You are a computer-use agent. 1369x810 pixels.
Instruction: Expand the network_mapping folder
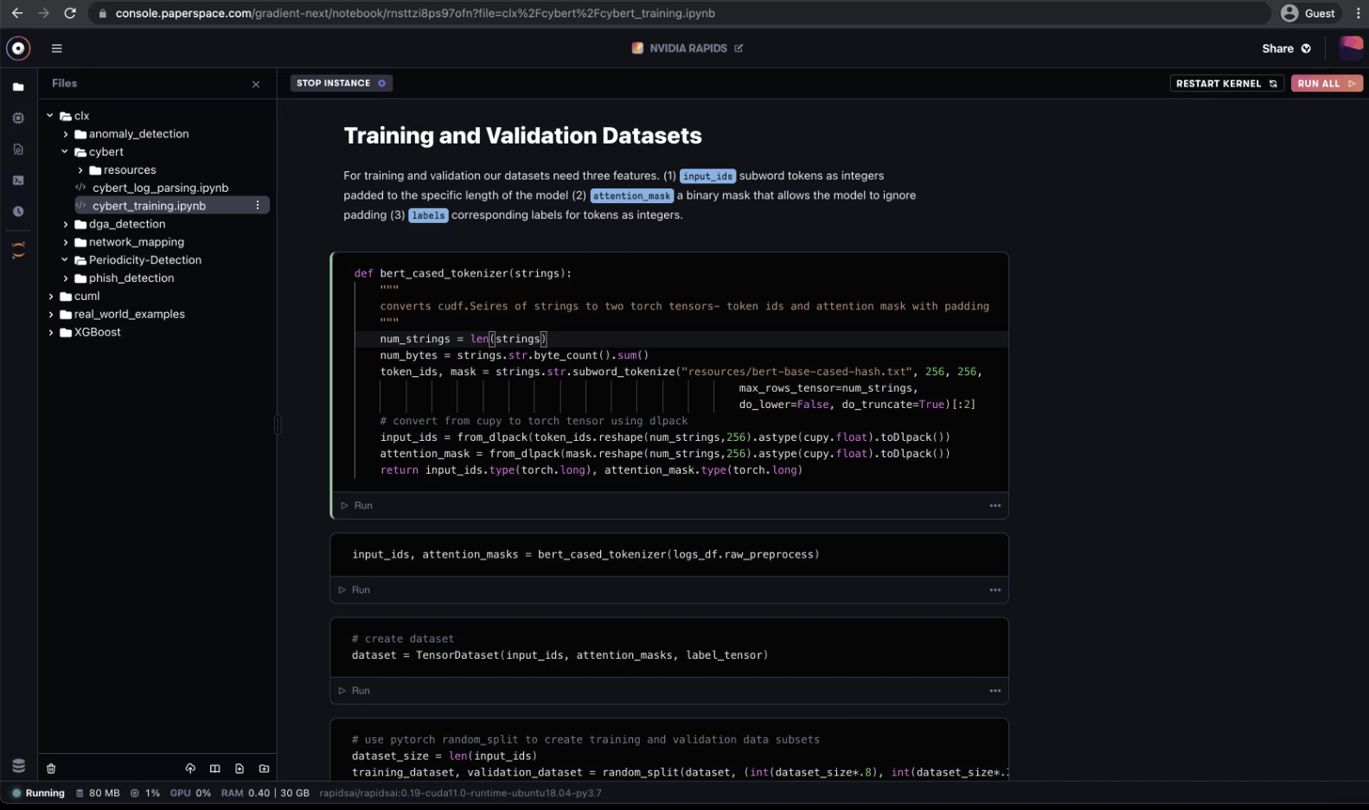66,243
